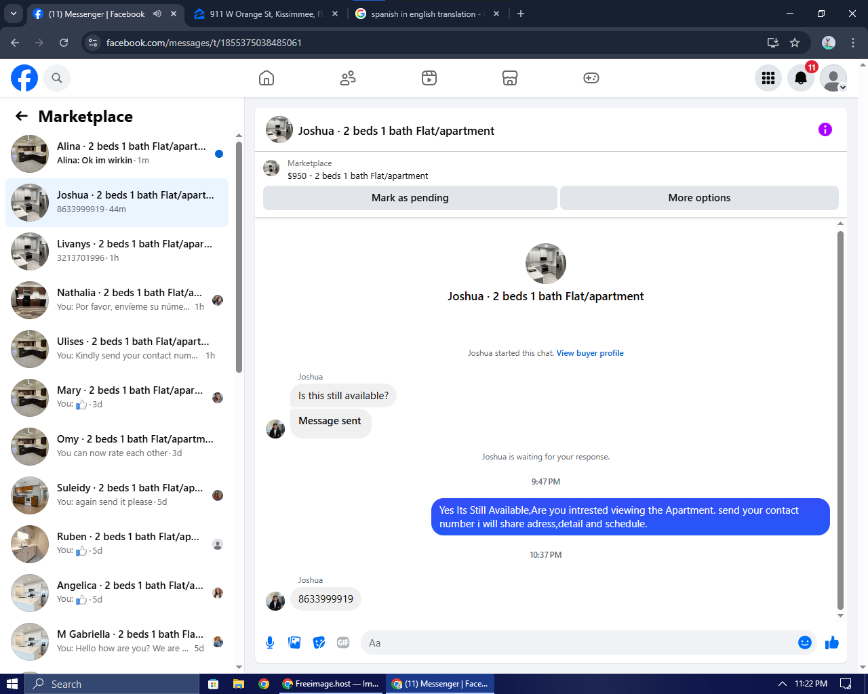This screenshot has height=694, width=868.
Task: Close the 911 W Orange St tab
Action: coord(335,14)
